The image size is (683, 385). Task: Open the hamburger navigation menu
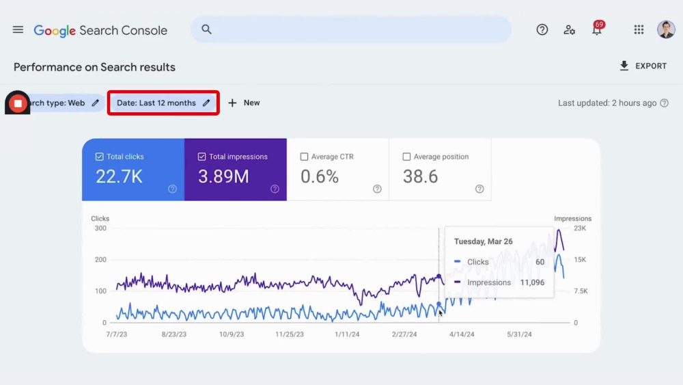point(18,29)
